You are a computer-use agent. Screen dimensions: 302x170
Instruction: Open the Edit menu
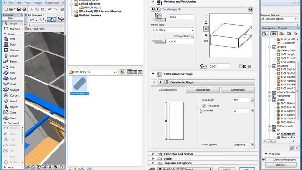(x=18, y=3)
